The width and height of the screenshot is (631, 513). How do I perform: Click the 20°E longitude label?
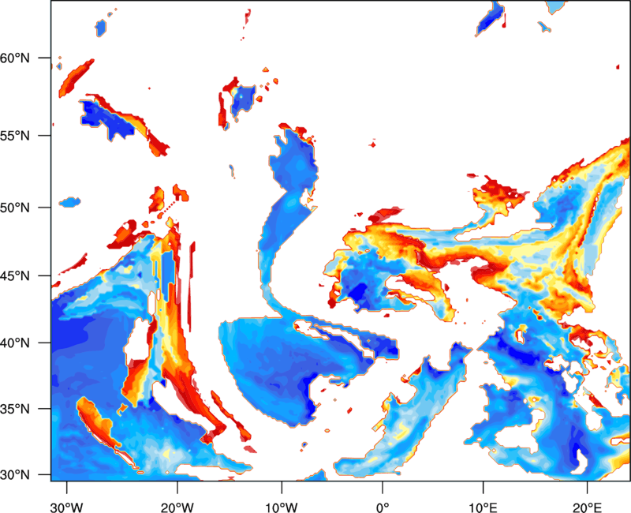[x=587, y=507]
